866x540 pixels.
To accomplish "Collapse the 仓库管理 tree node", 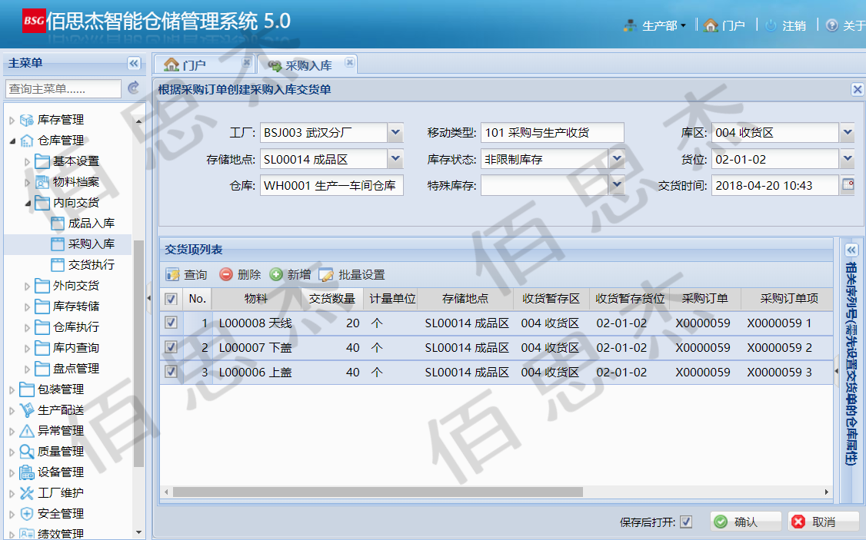I will 12,141.
